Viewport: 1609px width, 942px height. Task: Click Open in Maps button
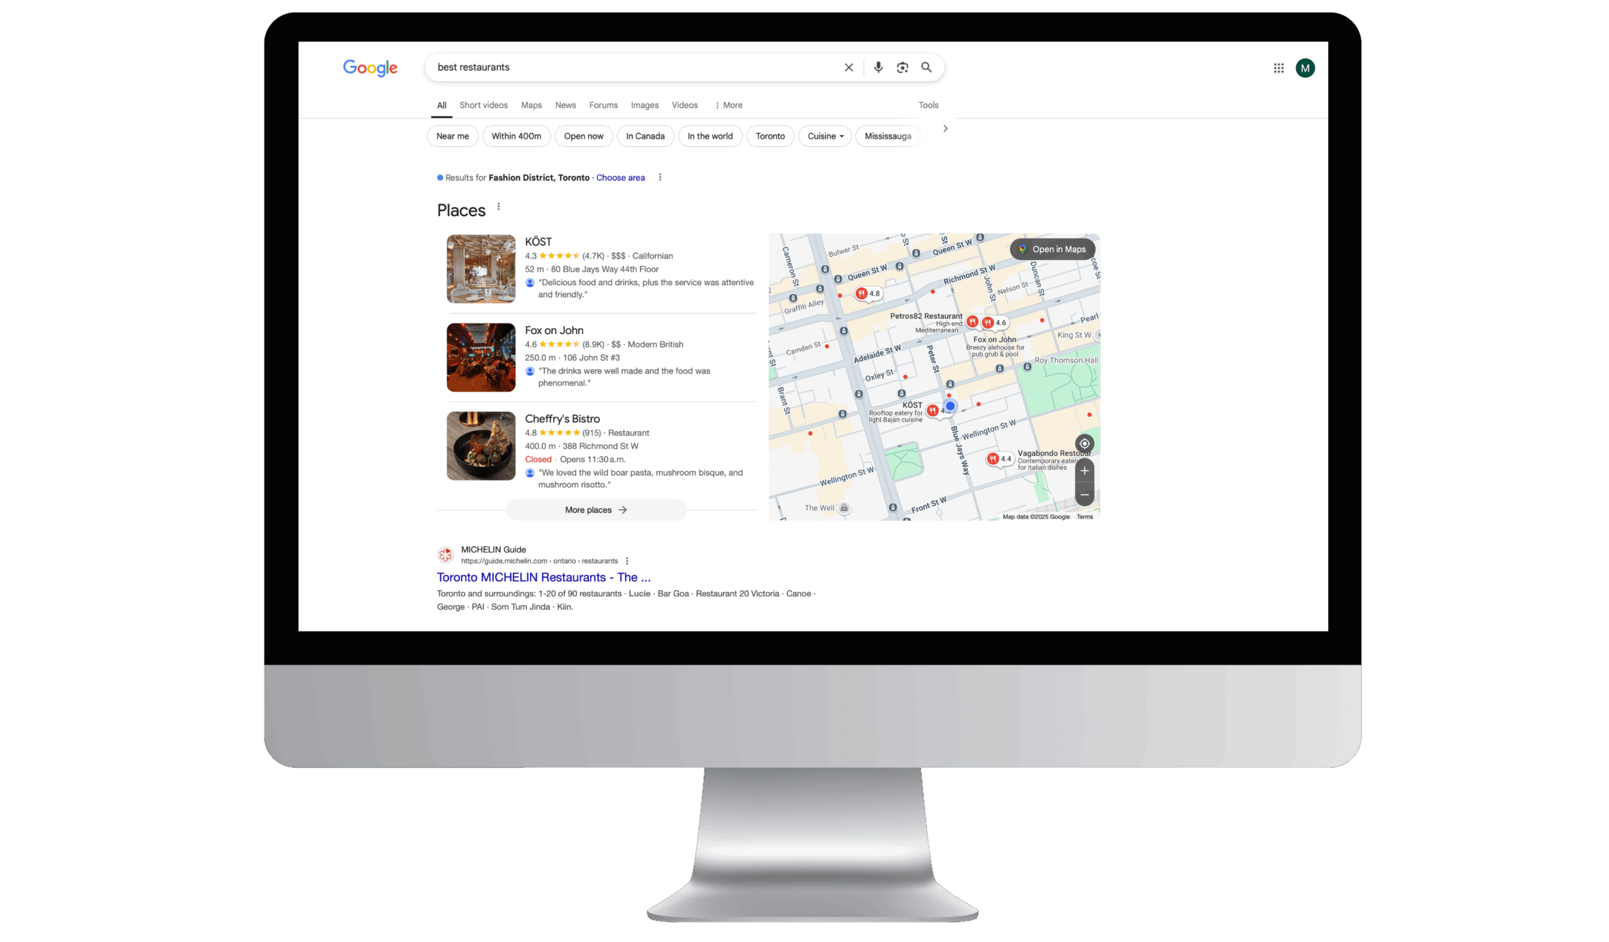(1052, 249)
